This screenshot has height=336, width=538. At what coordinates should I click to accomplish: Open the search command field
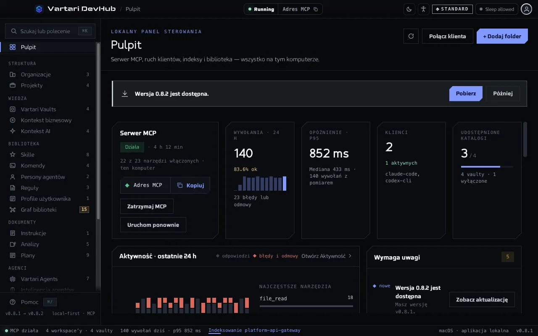[x=50, y=31]
